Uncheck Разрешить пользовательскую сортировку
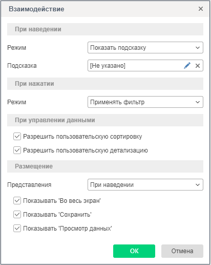211x265 pixels. point(17,137)
